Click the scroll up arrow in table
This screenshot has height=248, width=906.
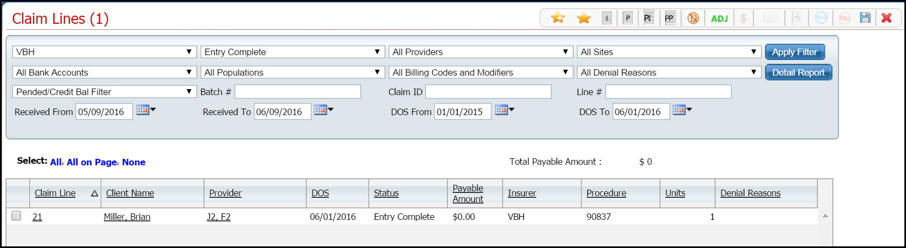pyautogui.click(x=825, y=216)
